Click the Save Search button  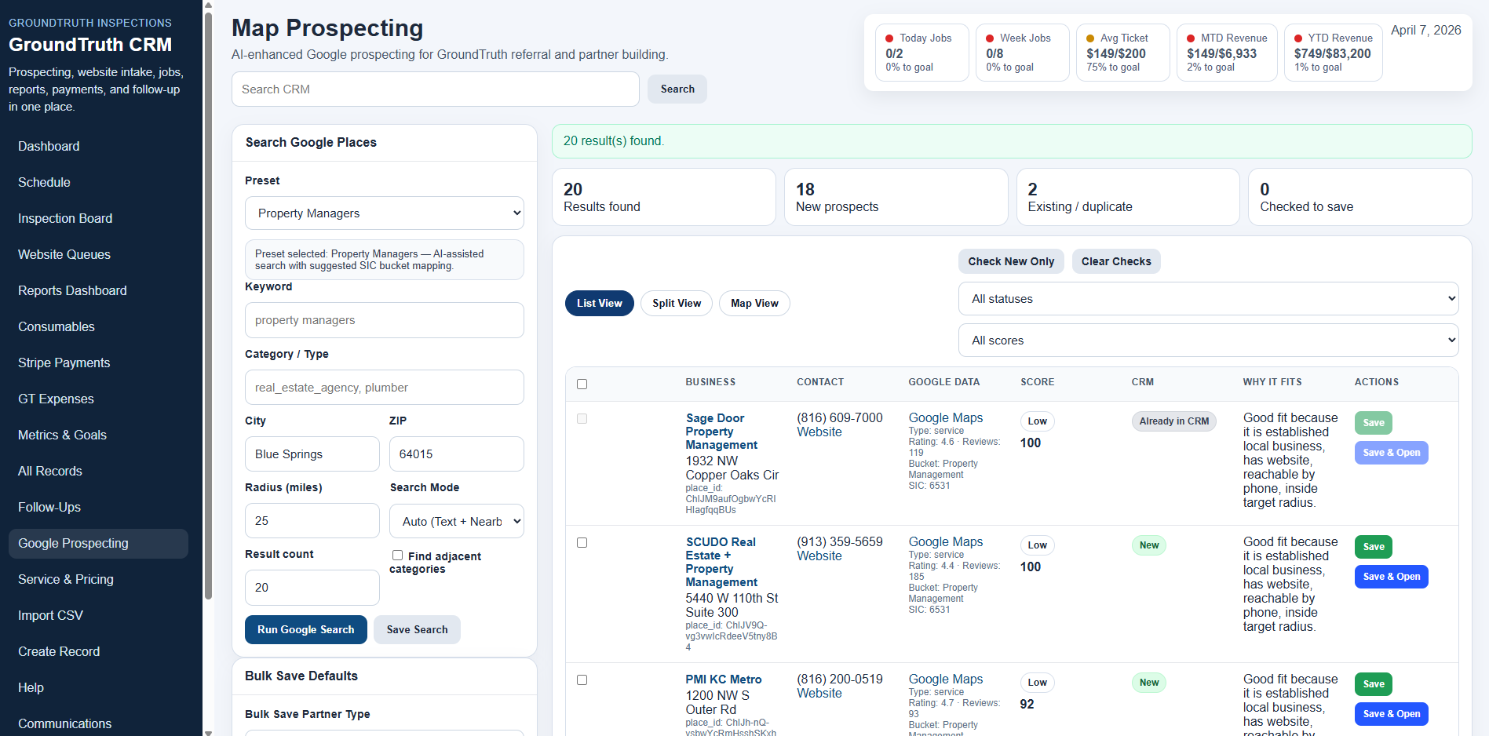417,630
